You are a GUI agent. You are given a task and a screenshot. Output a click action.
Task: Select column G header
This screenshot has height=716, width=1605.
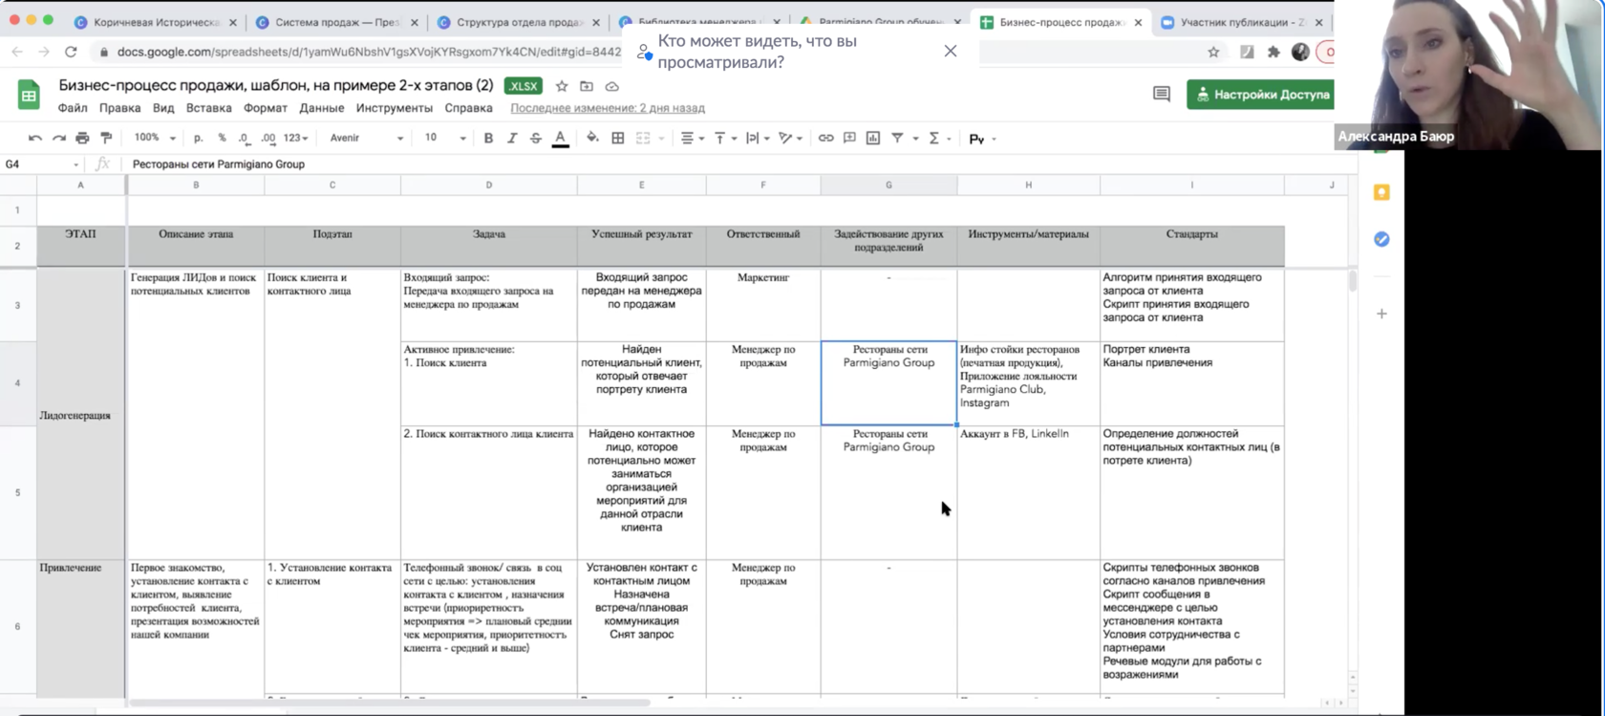888,184
